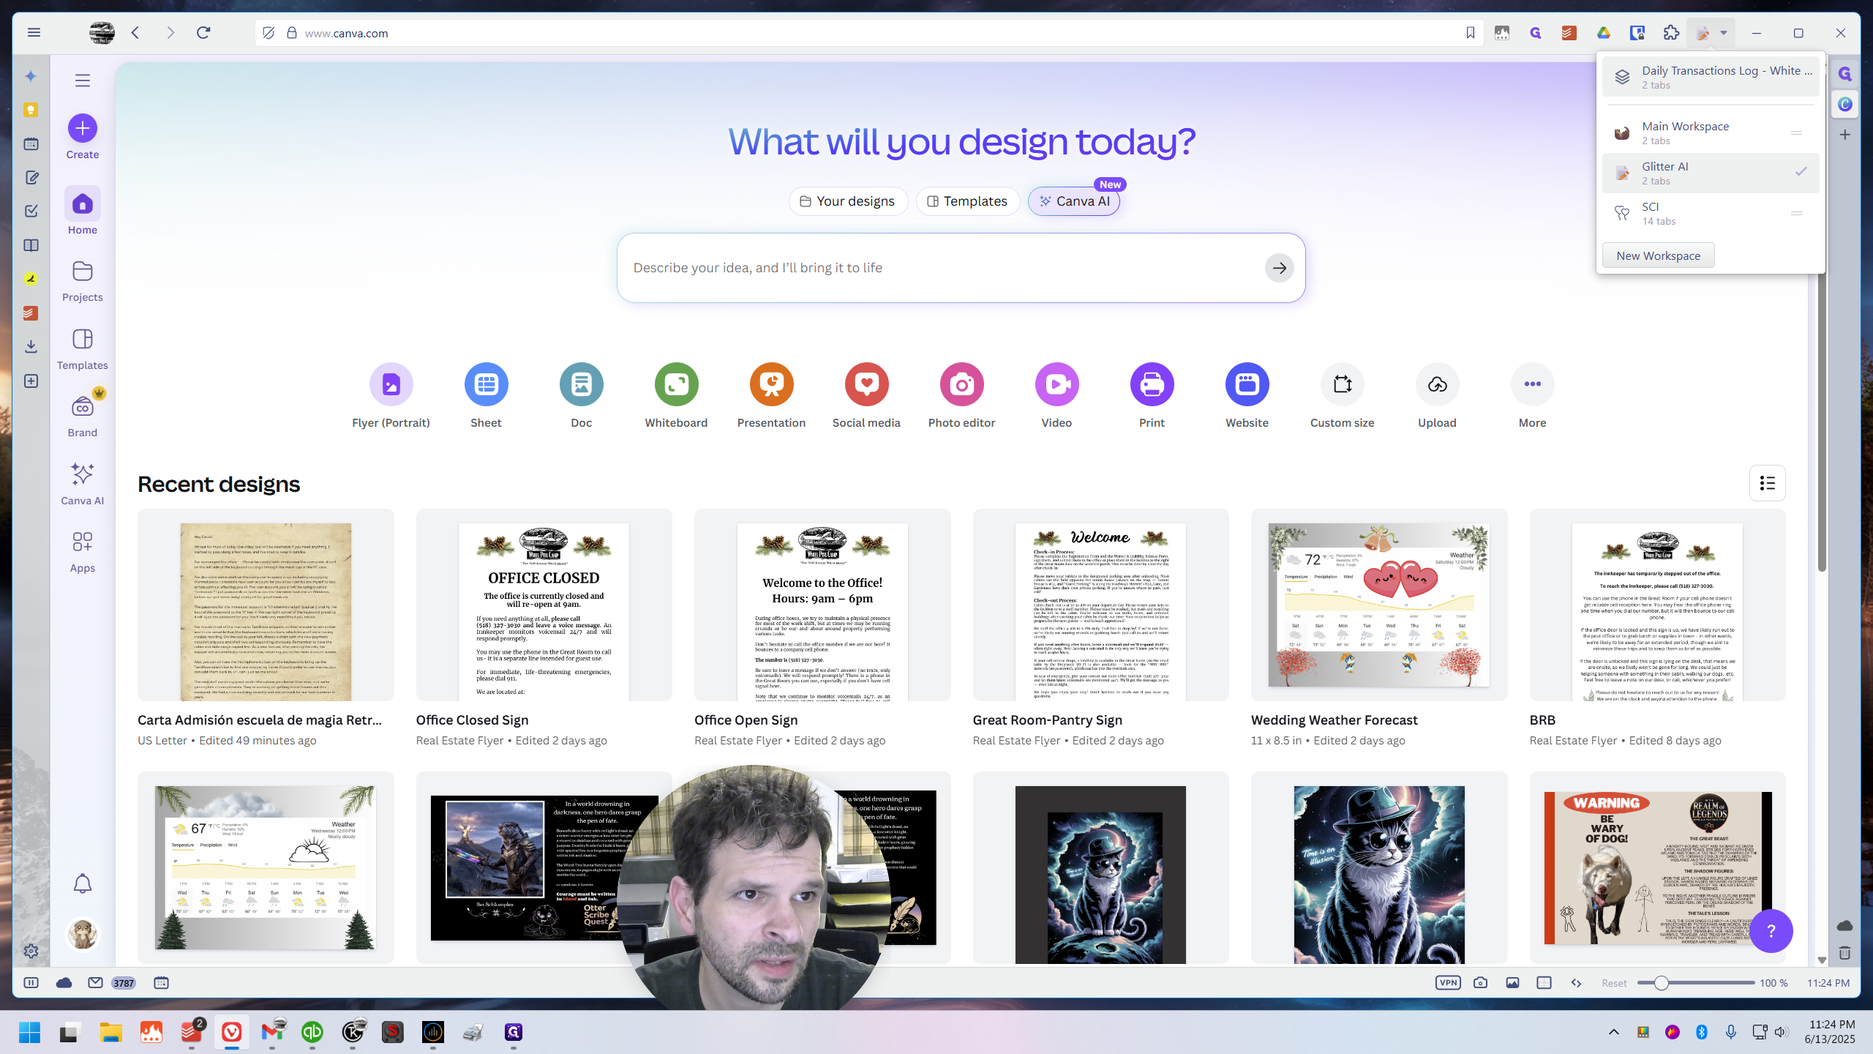Open Canva account profile avatar
Viewport: 1873px width, 1054px height.
tap(82, 934)
